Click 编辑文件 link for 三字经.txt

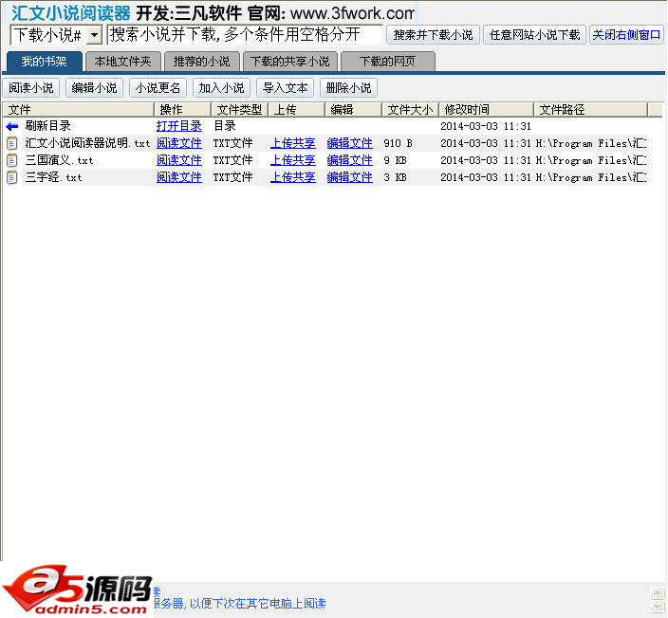pos(350,177)
